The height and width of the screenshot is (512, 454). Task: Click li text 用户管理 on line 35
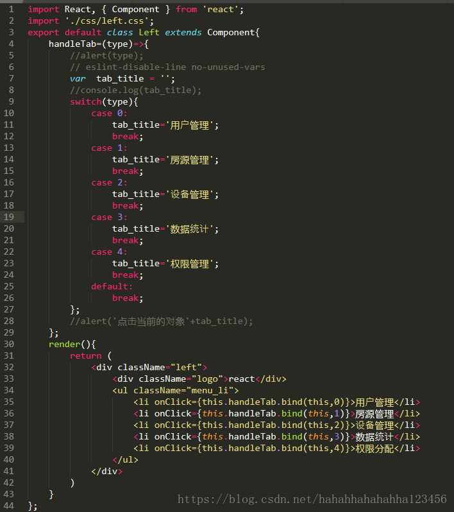tap(374, 402)
